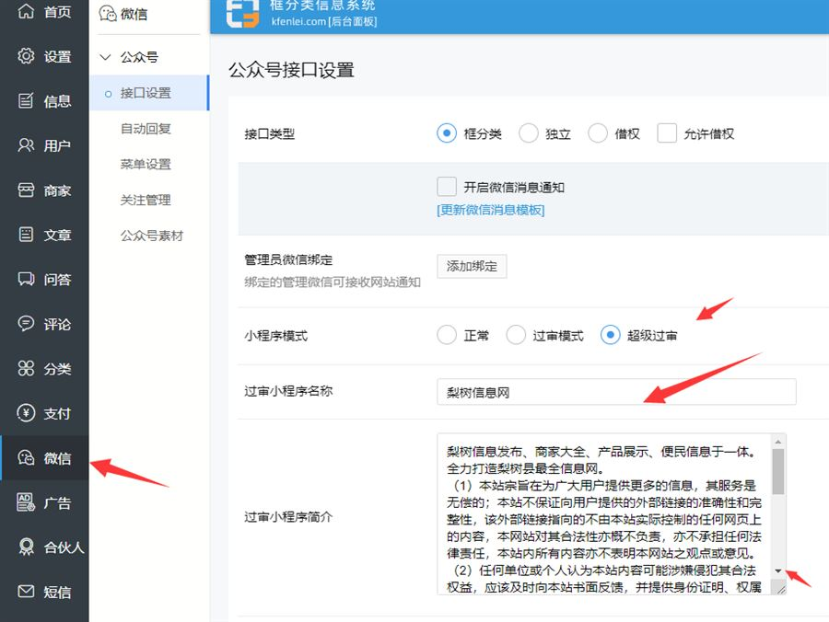
Task: Open 更新微信消息模板 link
Action: click(490, 210)
